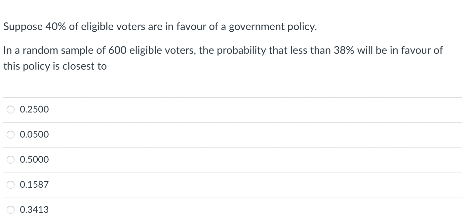
Task: Pick the 0.5000 radio button
Action: click(11, 160)
